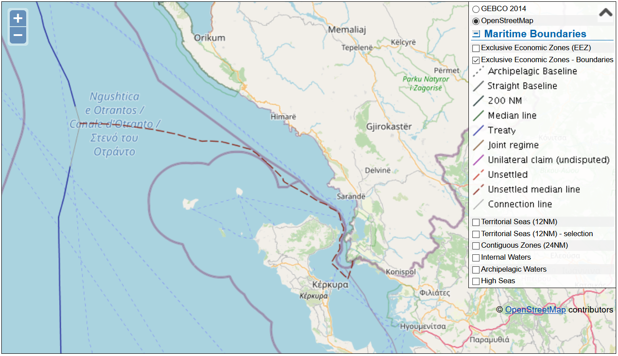Click the Ηγουμενίτσα label on the map

click(423, 326)
